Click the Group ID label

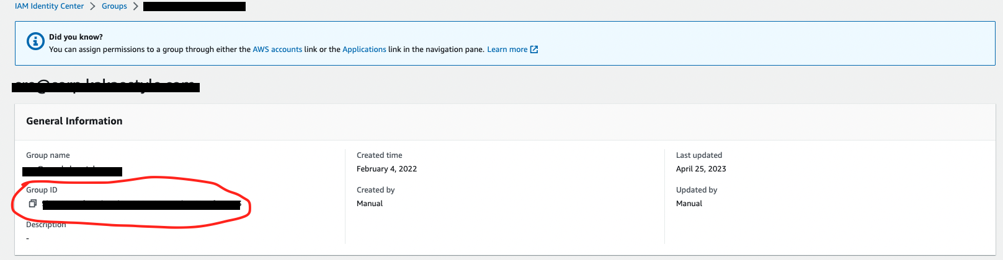[x=42, y=190]
